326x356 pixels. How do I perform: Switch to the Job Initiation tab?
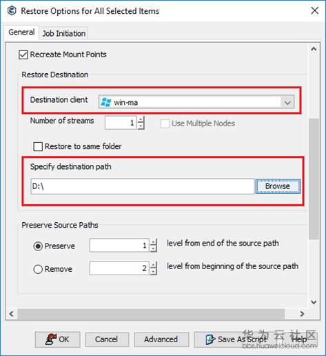tap(64, 34)
